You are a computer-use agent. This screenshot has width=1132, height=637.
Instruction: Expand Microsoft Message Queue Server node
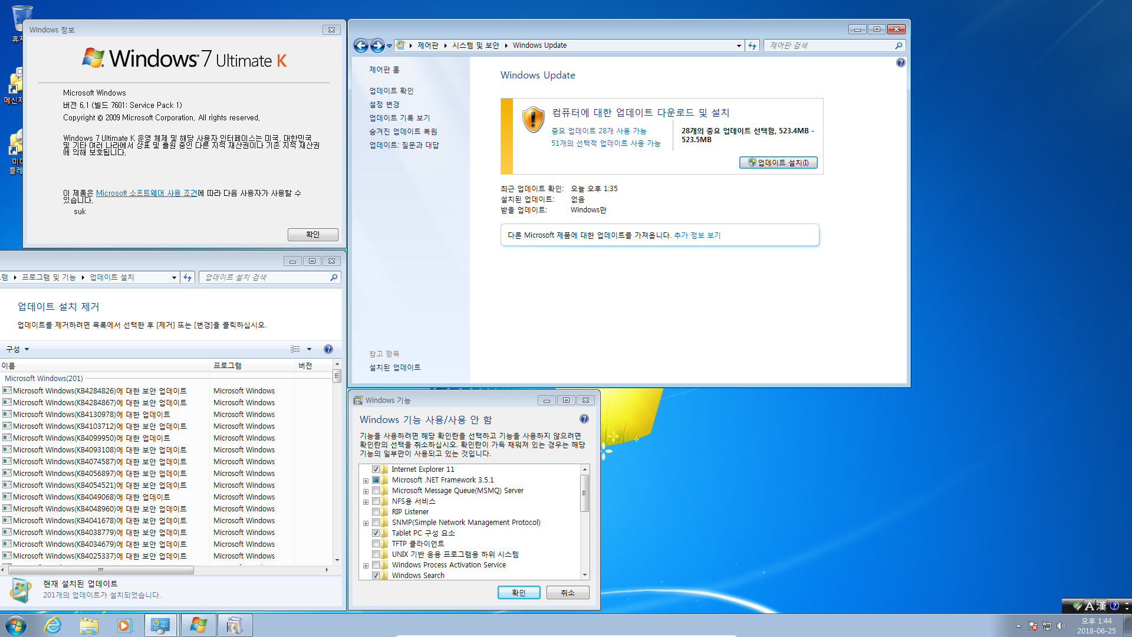point(366,491)
